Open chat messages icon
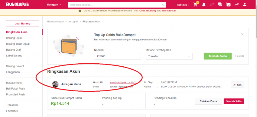 220,5
